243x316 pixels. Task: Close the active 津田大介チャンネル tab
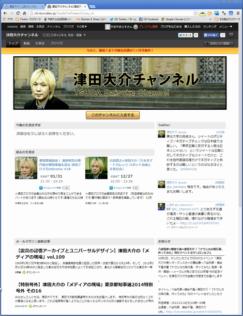click(85, 6)
